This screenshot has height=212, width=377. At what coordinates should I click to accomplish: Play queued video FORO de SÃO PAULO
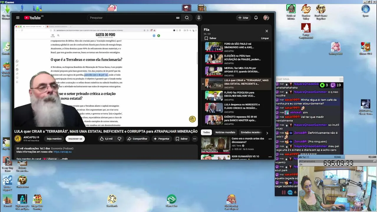point(237,47)
